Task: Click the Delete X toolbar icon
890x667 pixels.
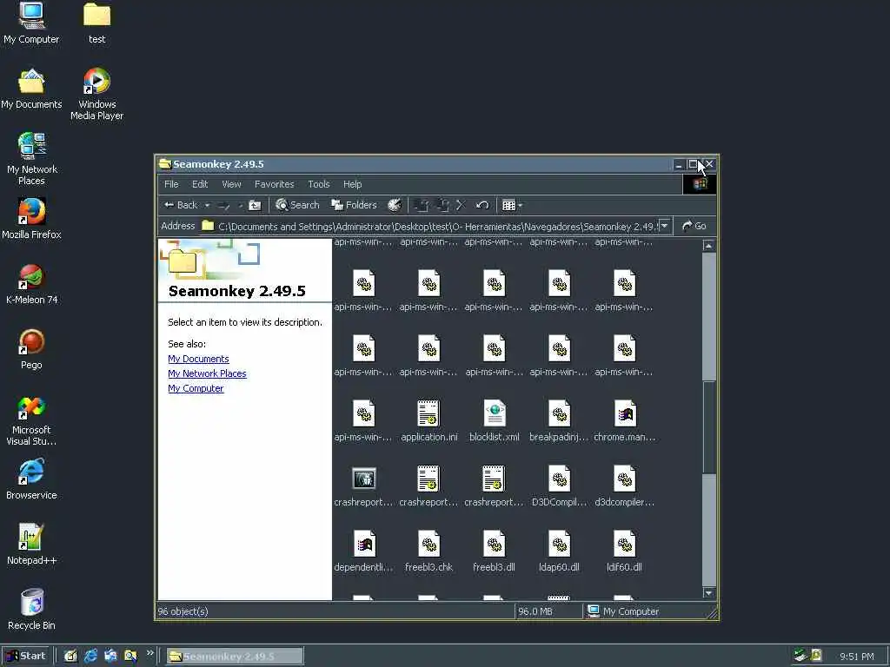Action: coord(461,205)
